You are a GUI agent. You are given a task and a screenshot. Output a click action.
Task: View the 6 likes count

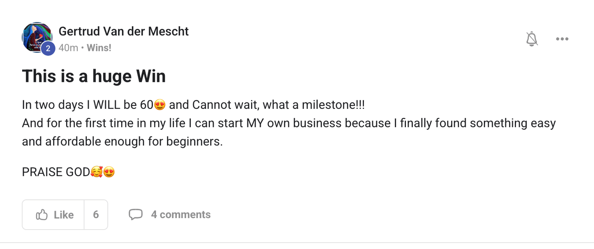click(x=96, y=215)
